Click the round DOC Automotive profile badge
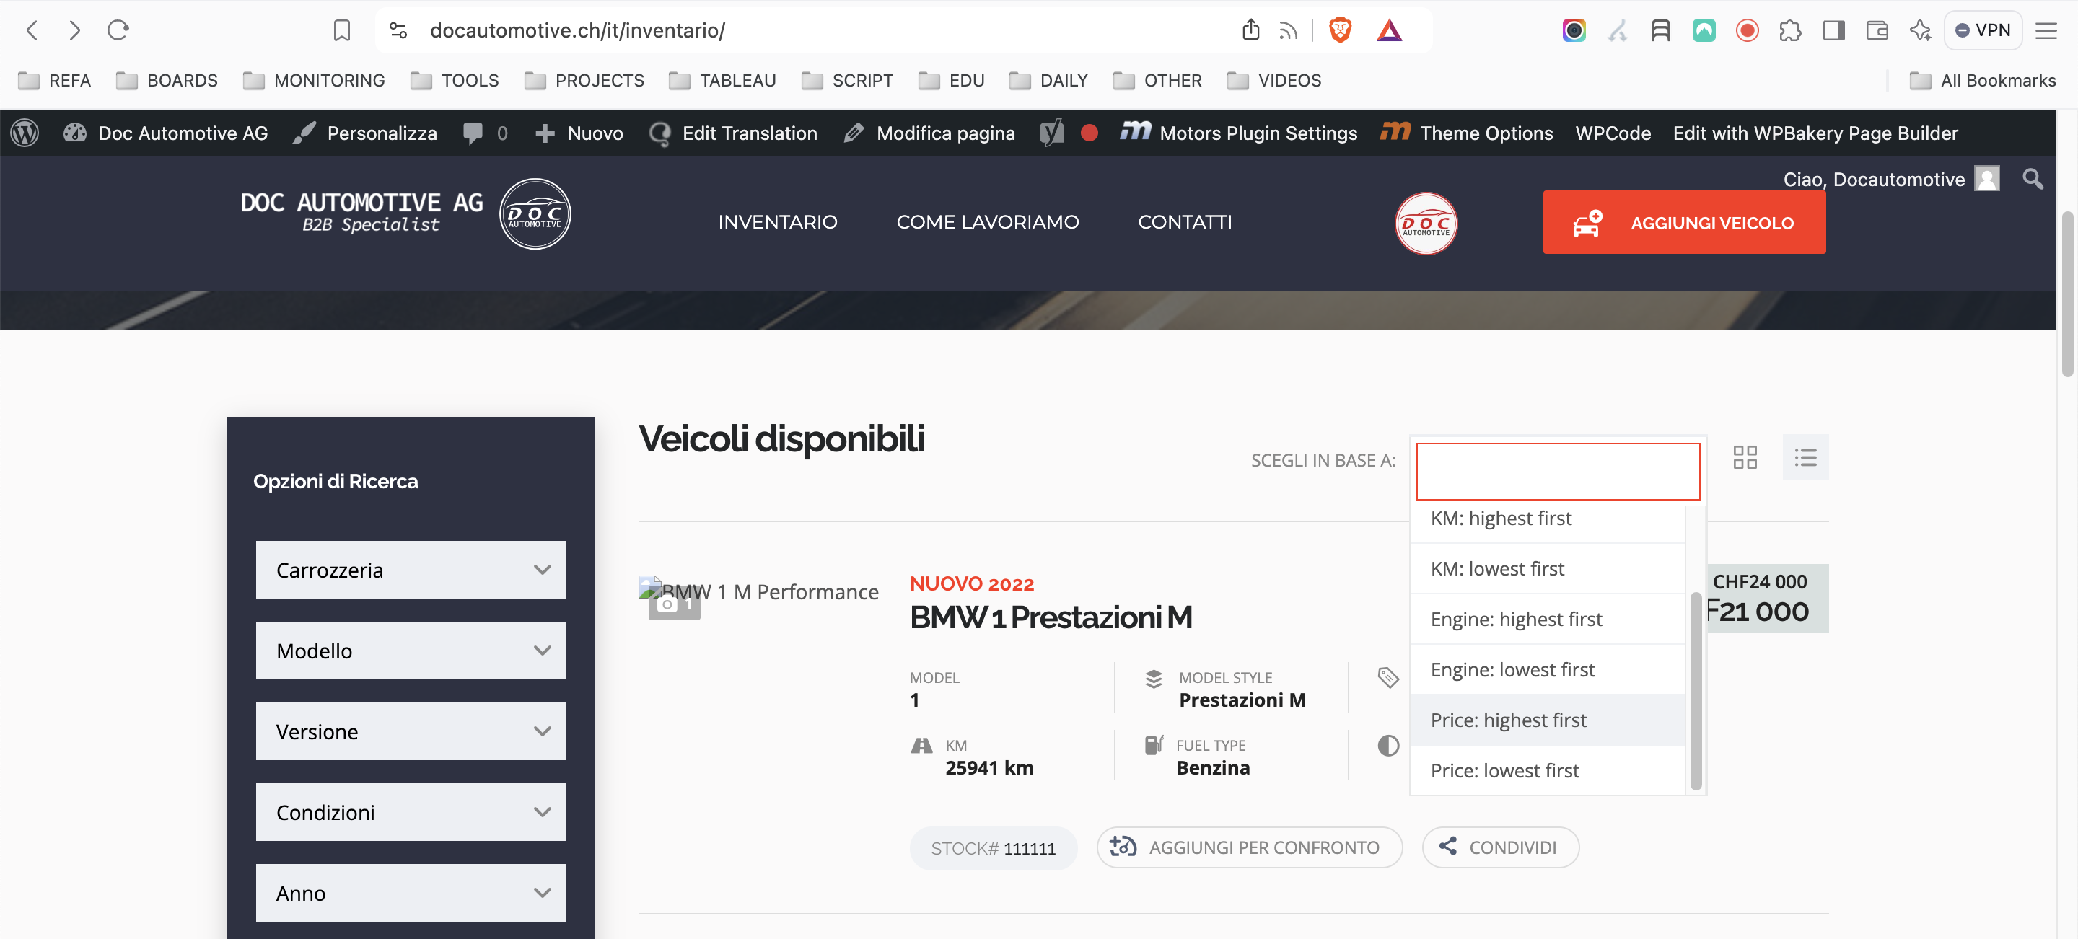Image resolution: width=2078 pixels, height=939 pixels. [1426, 224]
